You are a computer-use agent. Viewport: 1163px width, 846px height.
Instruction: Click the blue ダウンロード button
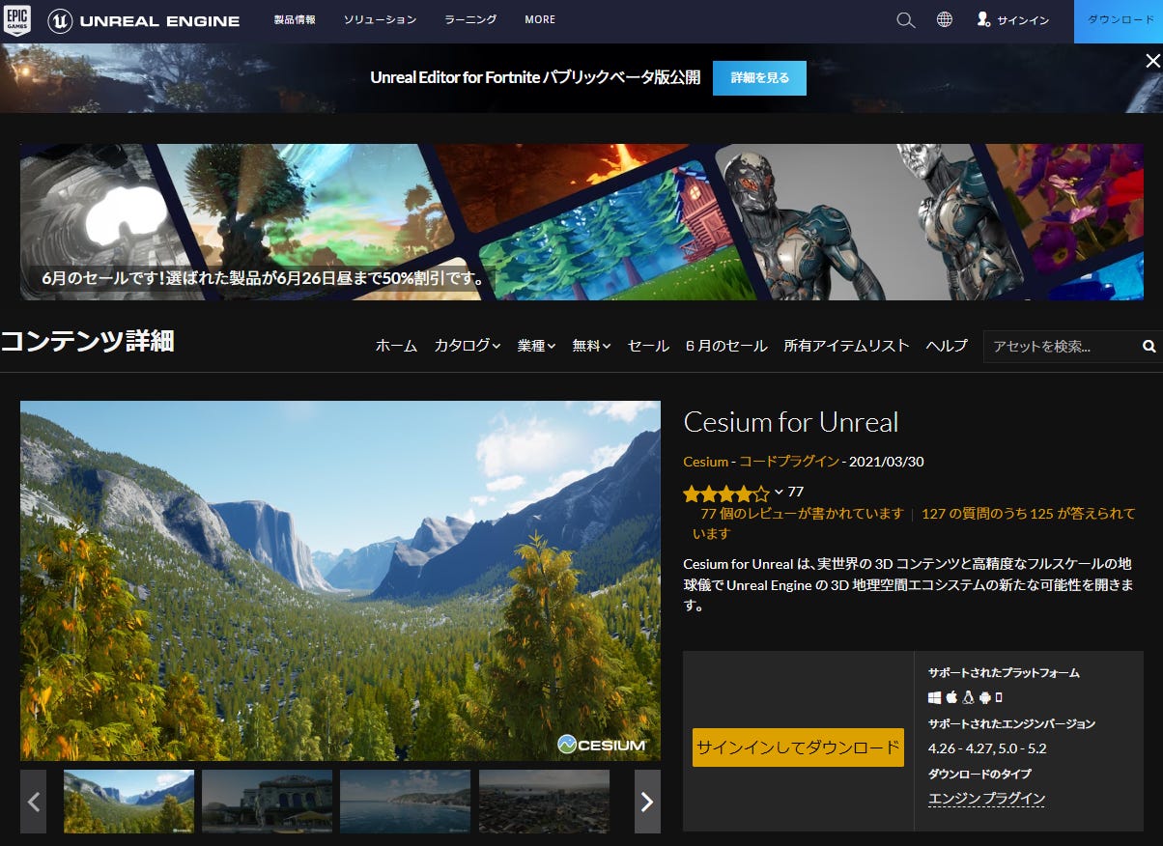(1119, 21)
